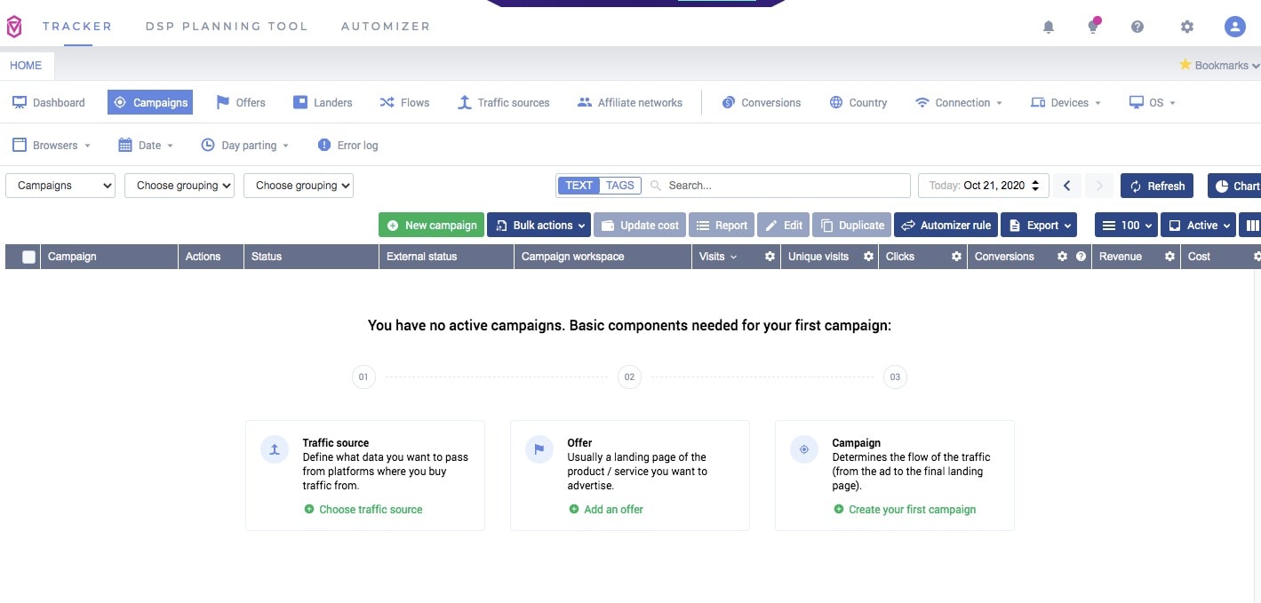Click the search magnifier icon
This screenshot has height=603, width=1261.
(656, 186)
